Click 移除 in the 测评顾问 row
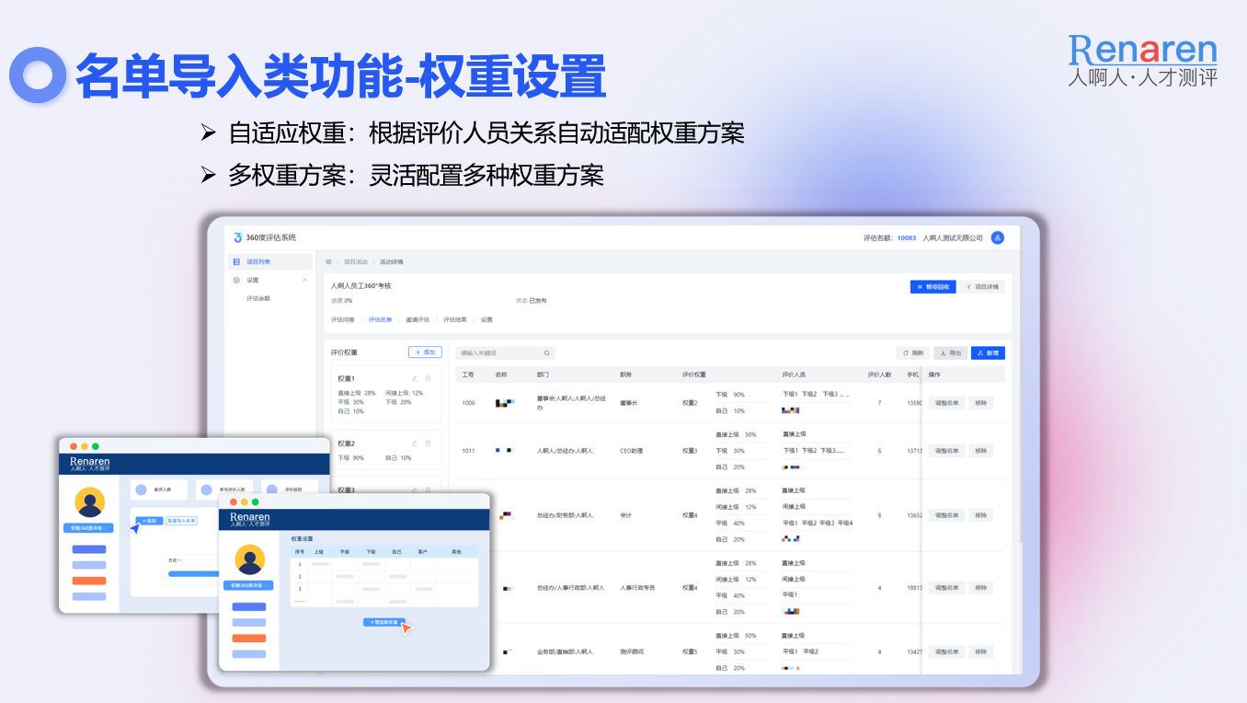Viewport: 1247px width, 703px height. coord(980,651)
